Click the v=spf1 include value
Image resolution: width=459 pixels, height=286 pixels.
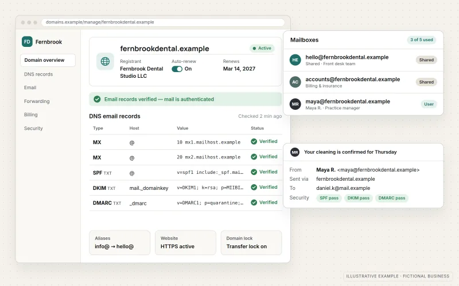(210, 172)
